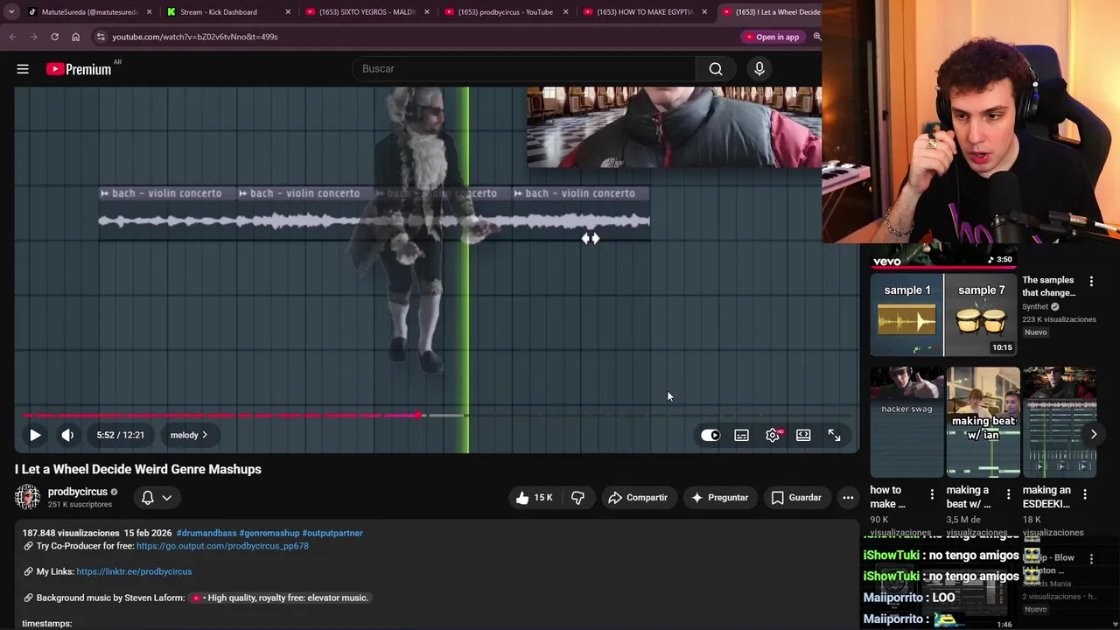The height and width of the screenshot is (630, 1120).
Task: Open the sample 1 / sample 7 video thumbnail
Action: click(x=942, y=315)
